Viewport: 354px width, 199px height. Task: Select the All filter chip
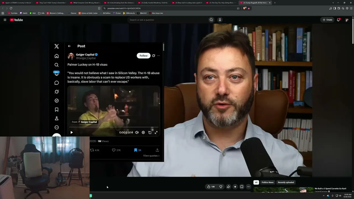(x=256, y=182)
